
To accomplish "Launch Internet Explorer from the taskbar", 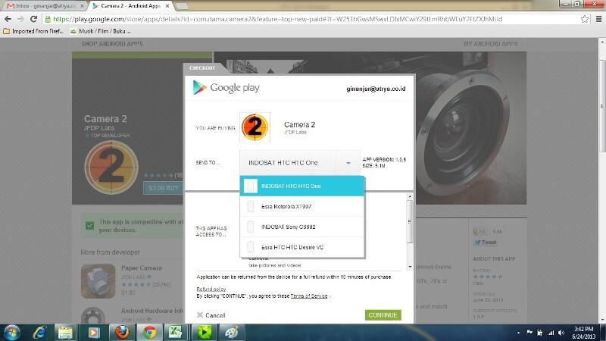I will [x=39, y=333].
